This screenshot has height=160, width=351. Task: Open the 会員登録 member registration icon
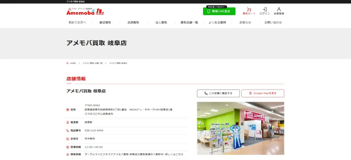pos(279,10)
